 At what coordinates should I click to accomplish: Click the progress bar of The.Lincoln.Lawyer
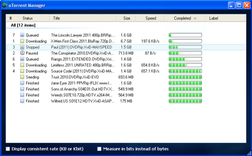click(x=185, y=35)
